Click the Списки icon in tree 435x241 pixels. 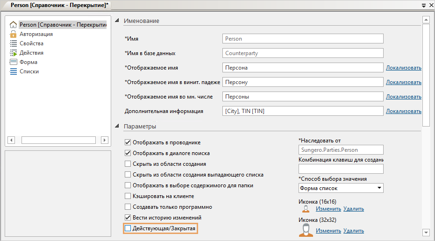point(13,71)
